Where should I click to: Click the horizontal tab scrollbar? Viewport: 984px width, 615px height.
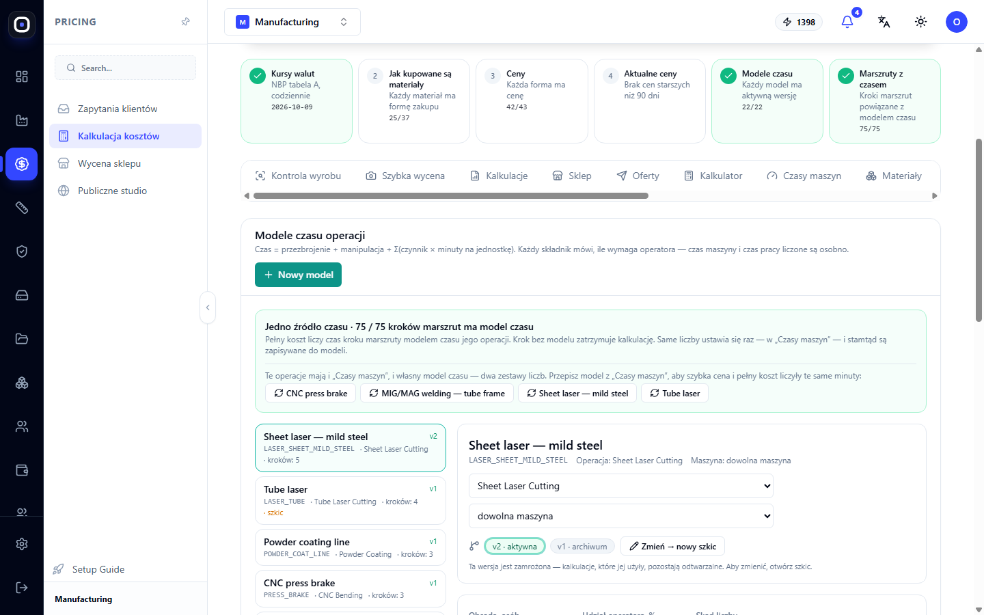coord(451,195)
